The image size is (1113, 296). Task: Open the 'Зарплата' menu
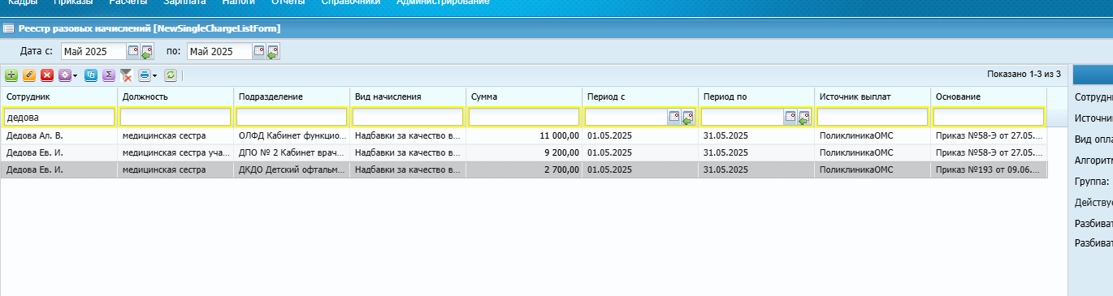coord(184,3)
